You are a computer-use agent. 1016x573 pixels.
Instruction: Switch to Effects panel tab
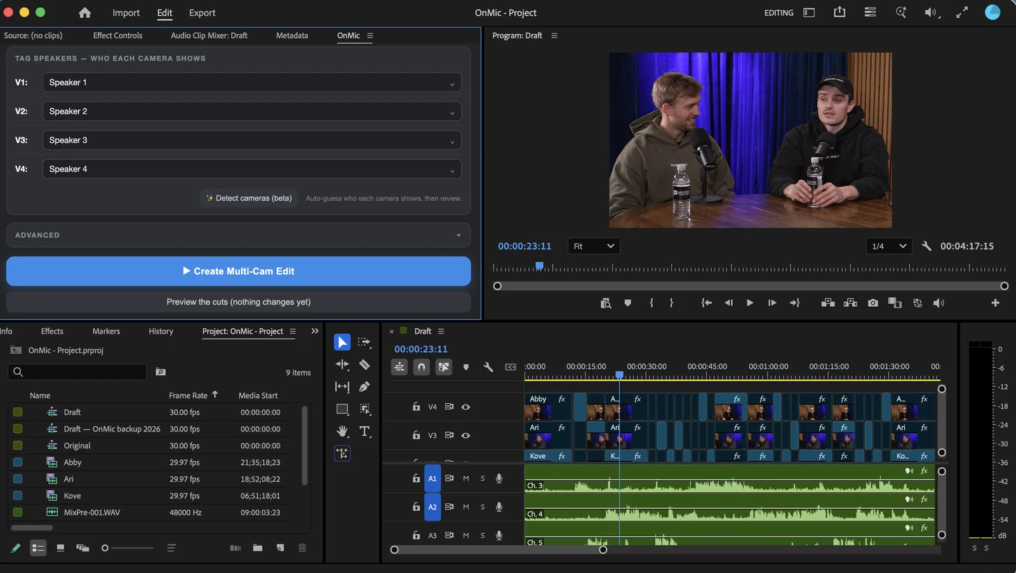tap(52, 331)
